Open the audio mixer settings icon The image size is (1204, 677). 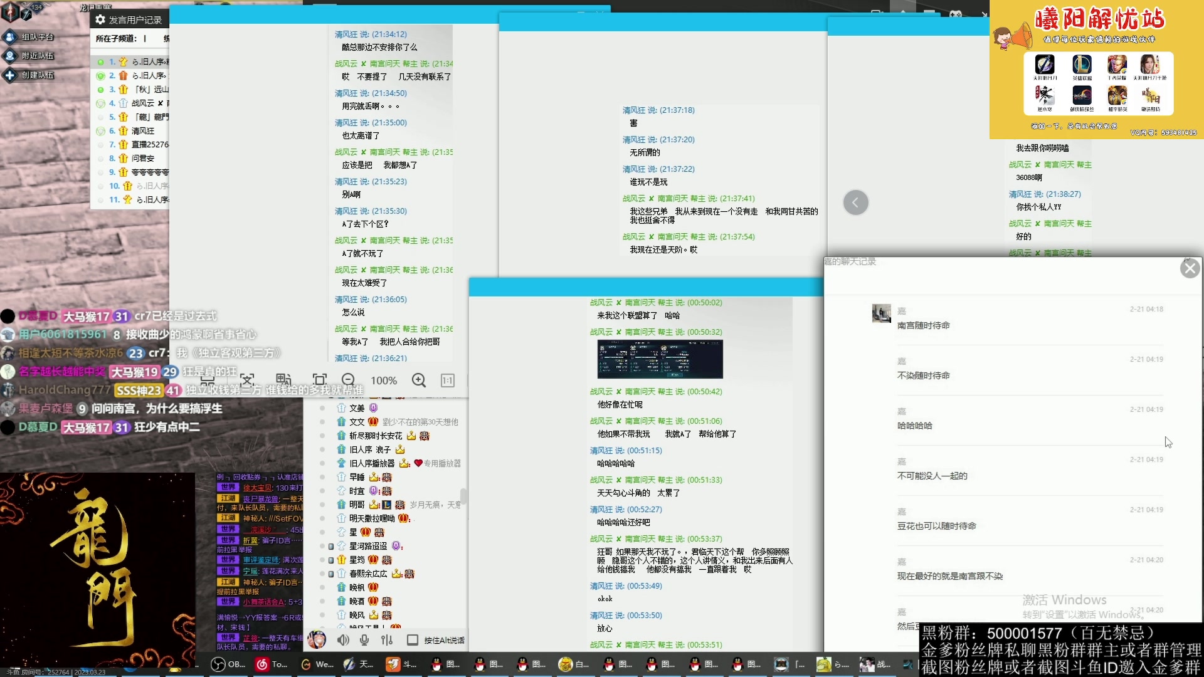tap(387, 640)
